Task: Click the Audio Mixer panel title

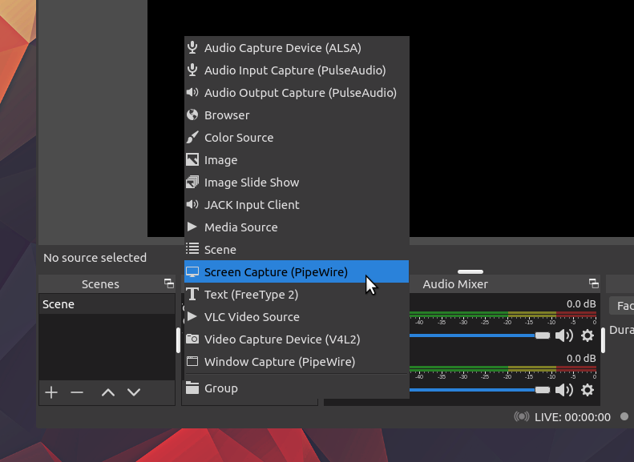Action: 455,284
